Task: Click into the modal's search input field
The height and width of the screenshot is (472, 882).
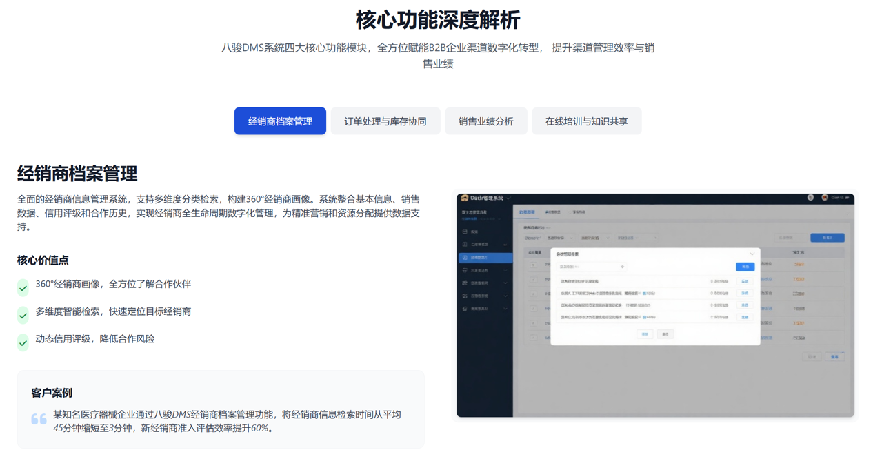Action: [587, 267]
